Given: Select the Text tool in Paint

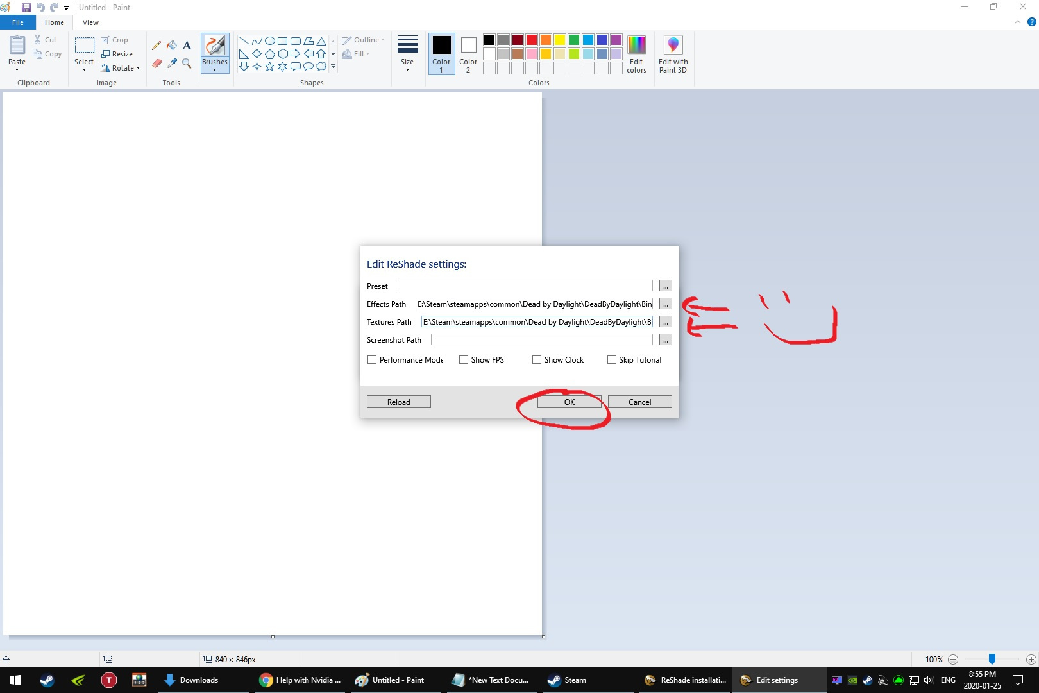Looking at the screenshot, I should tap(187, 46).
